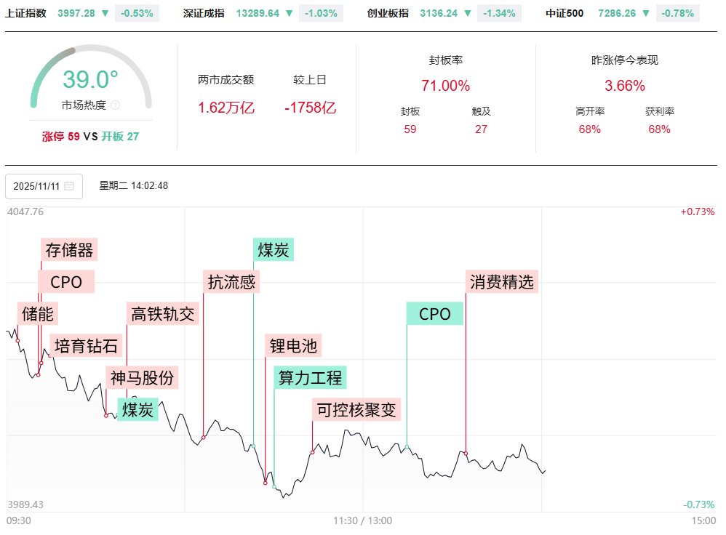
Task: Click the down arrow beside 中证500 value
Action: click(x=646, y=13)
